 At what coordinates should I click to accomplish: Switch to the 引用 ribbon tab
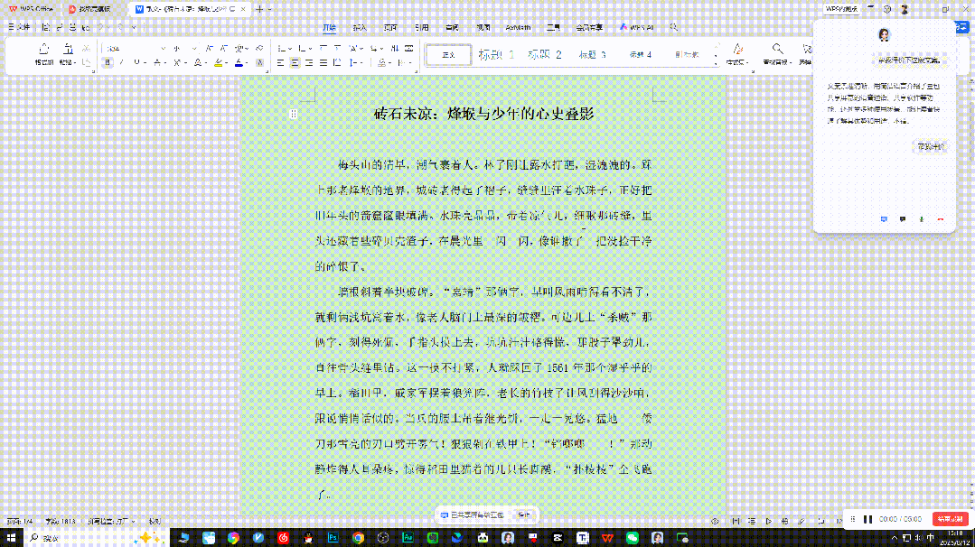(422, 27)
